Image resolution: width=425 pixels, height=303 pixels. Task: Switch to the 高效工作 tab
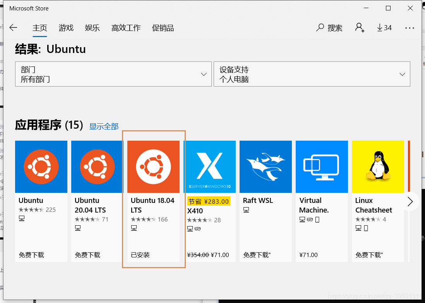(126, 28)
